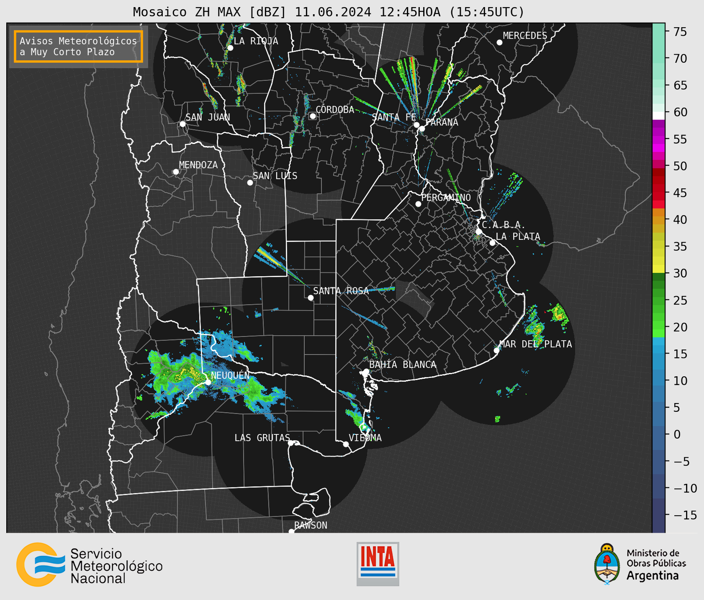Select the Paraná city marker
The height and width of the screenshot is (600, 704).
[422, 129]
